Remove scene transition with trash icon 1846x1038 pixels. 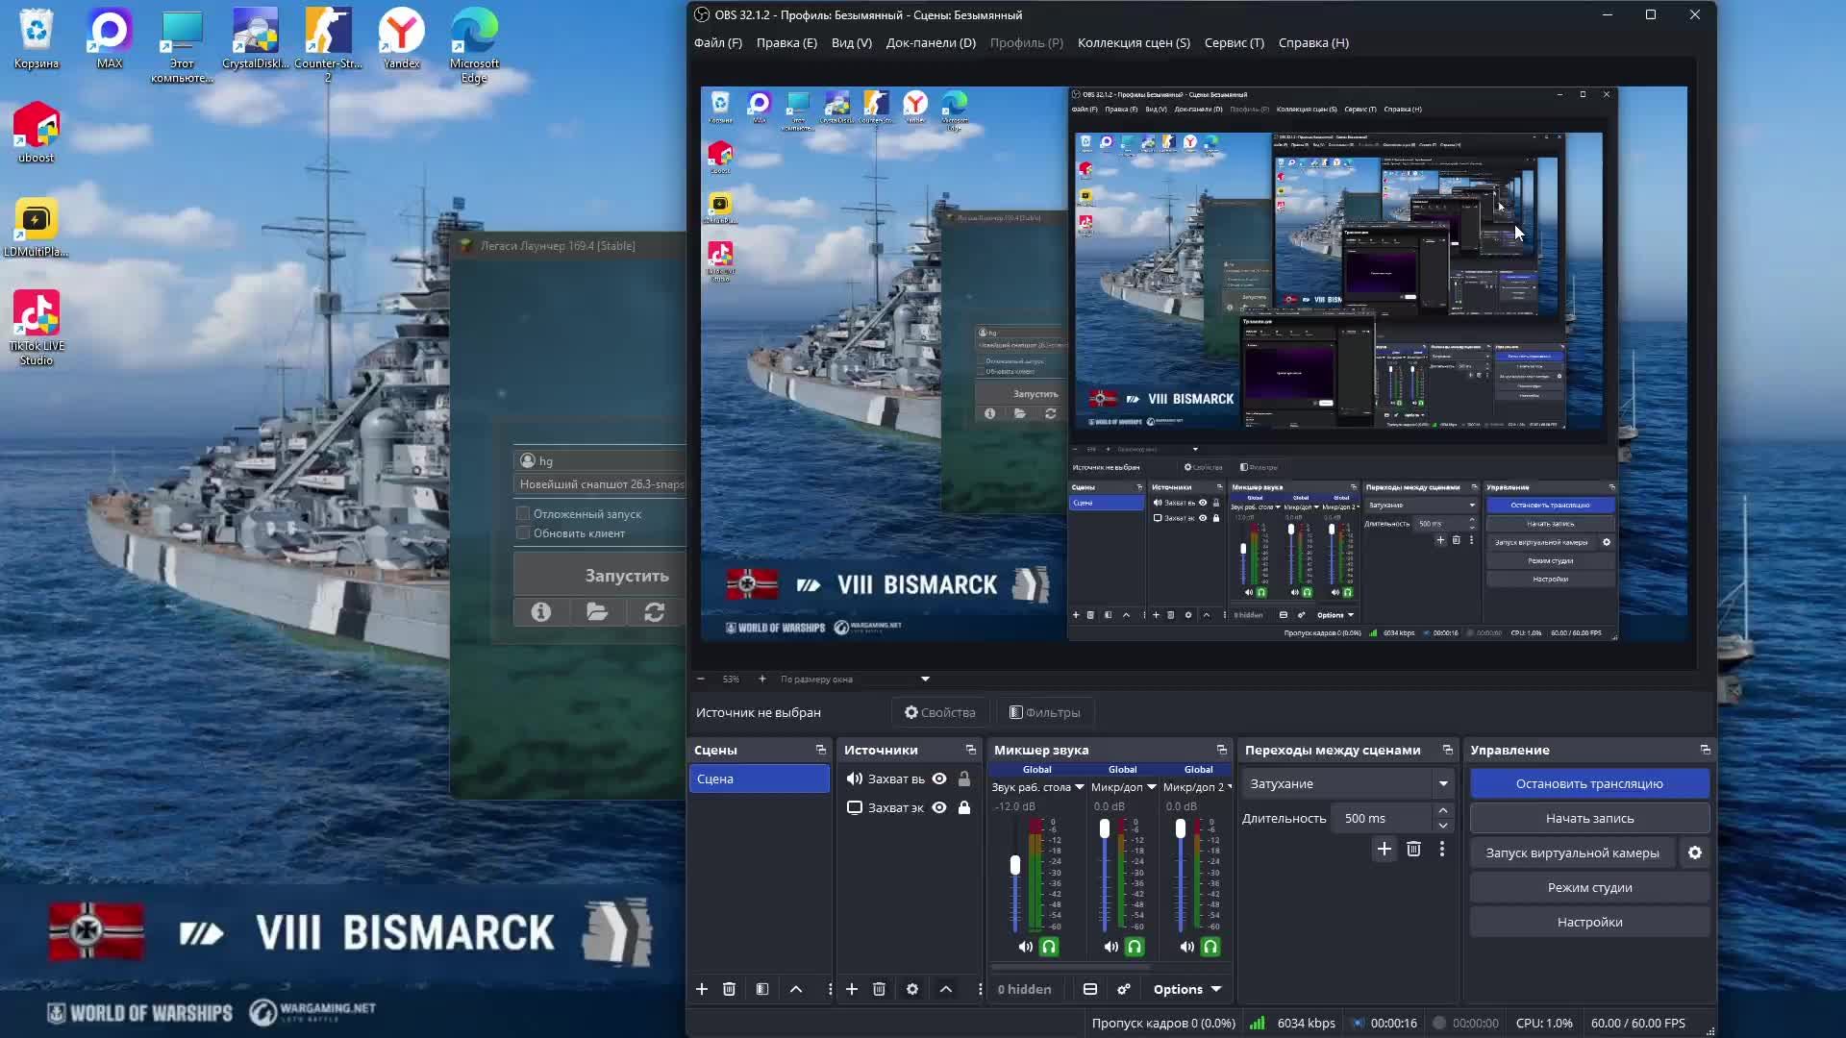(1413, 849)
